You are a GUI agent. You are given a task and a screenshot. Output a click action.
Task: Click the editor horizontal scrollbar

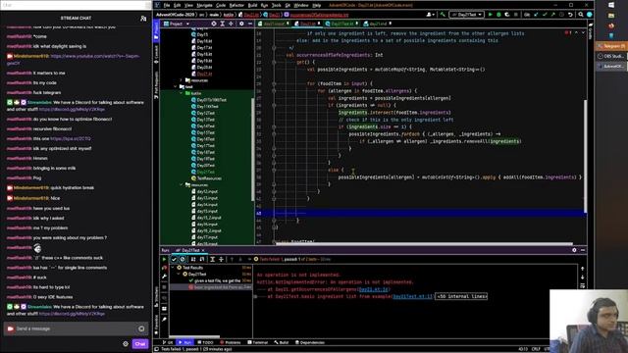point(425,244)
